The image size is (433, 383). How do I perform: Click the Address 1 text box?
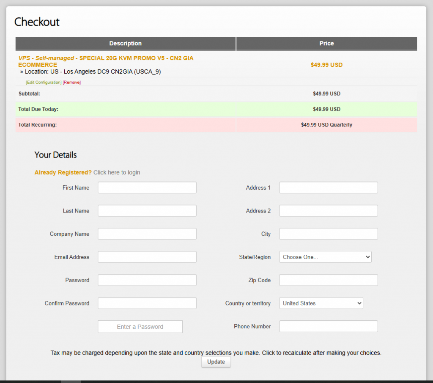[329, 187]
